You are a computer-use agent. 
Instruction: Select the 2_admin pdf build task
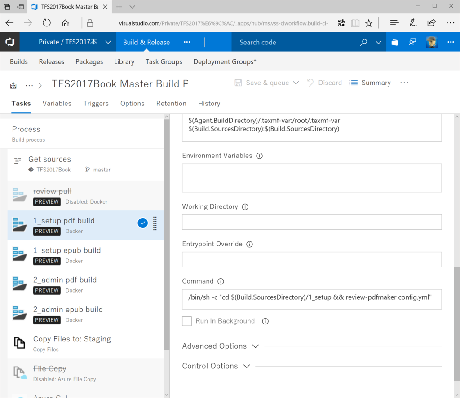(x=85, y=284)
